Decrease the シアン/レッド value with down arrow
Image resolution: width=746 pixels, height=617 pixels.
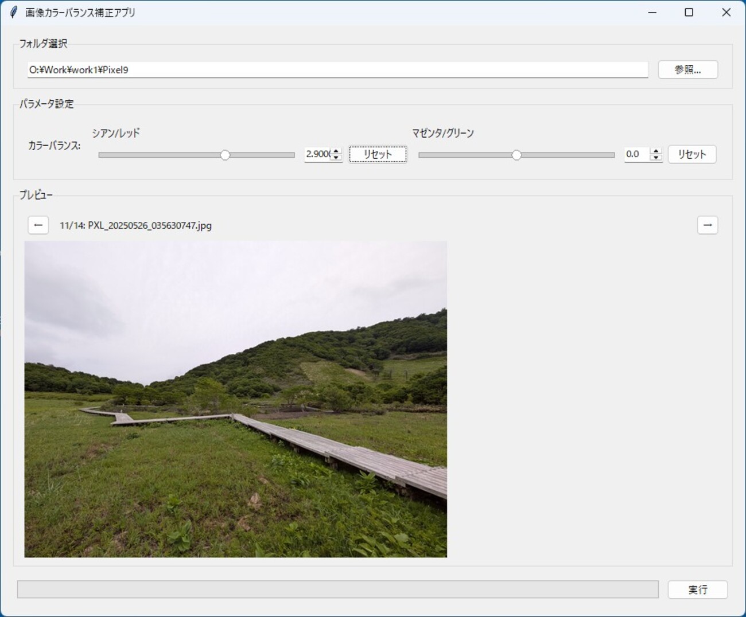point(336,158)
